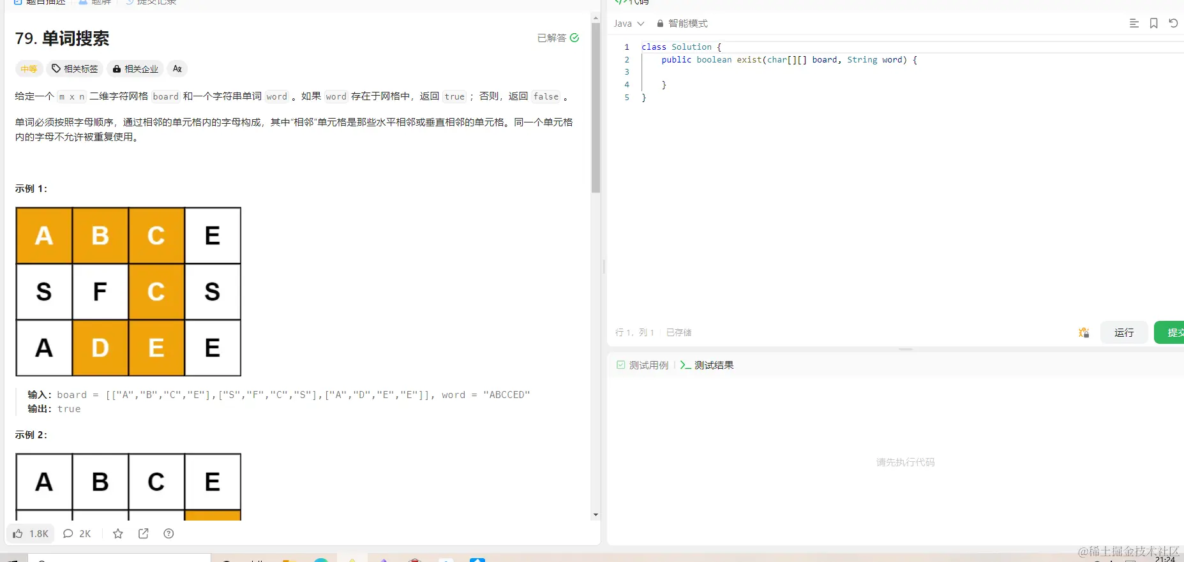Click the 'public boolean exist' code line
Image resolution: width=1184 pixels, height=562 pixels.
790,60
